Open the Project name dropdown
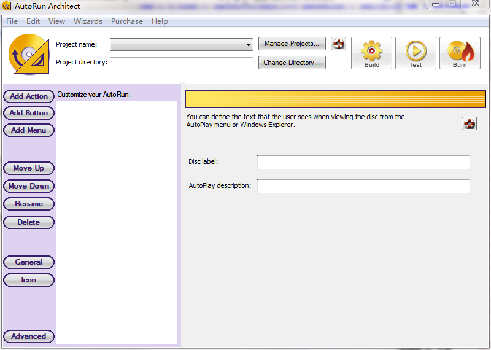This screenshot has height=350, width=491. pyautogui.click(x=182, y=44)
